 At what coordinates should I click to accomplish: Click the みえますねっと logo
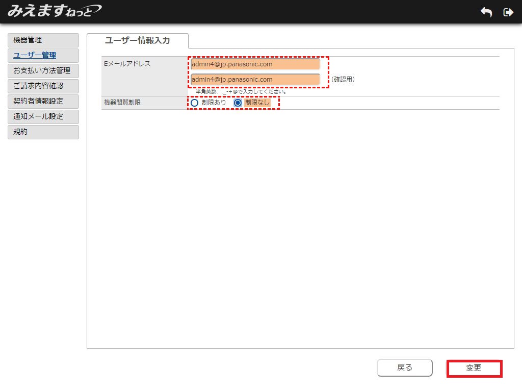pyautogui.click(x=54, y=11)
